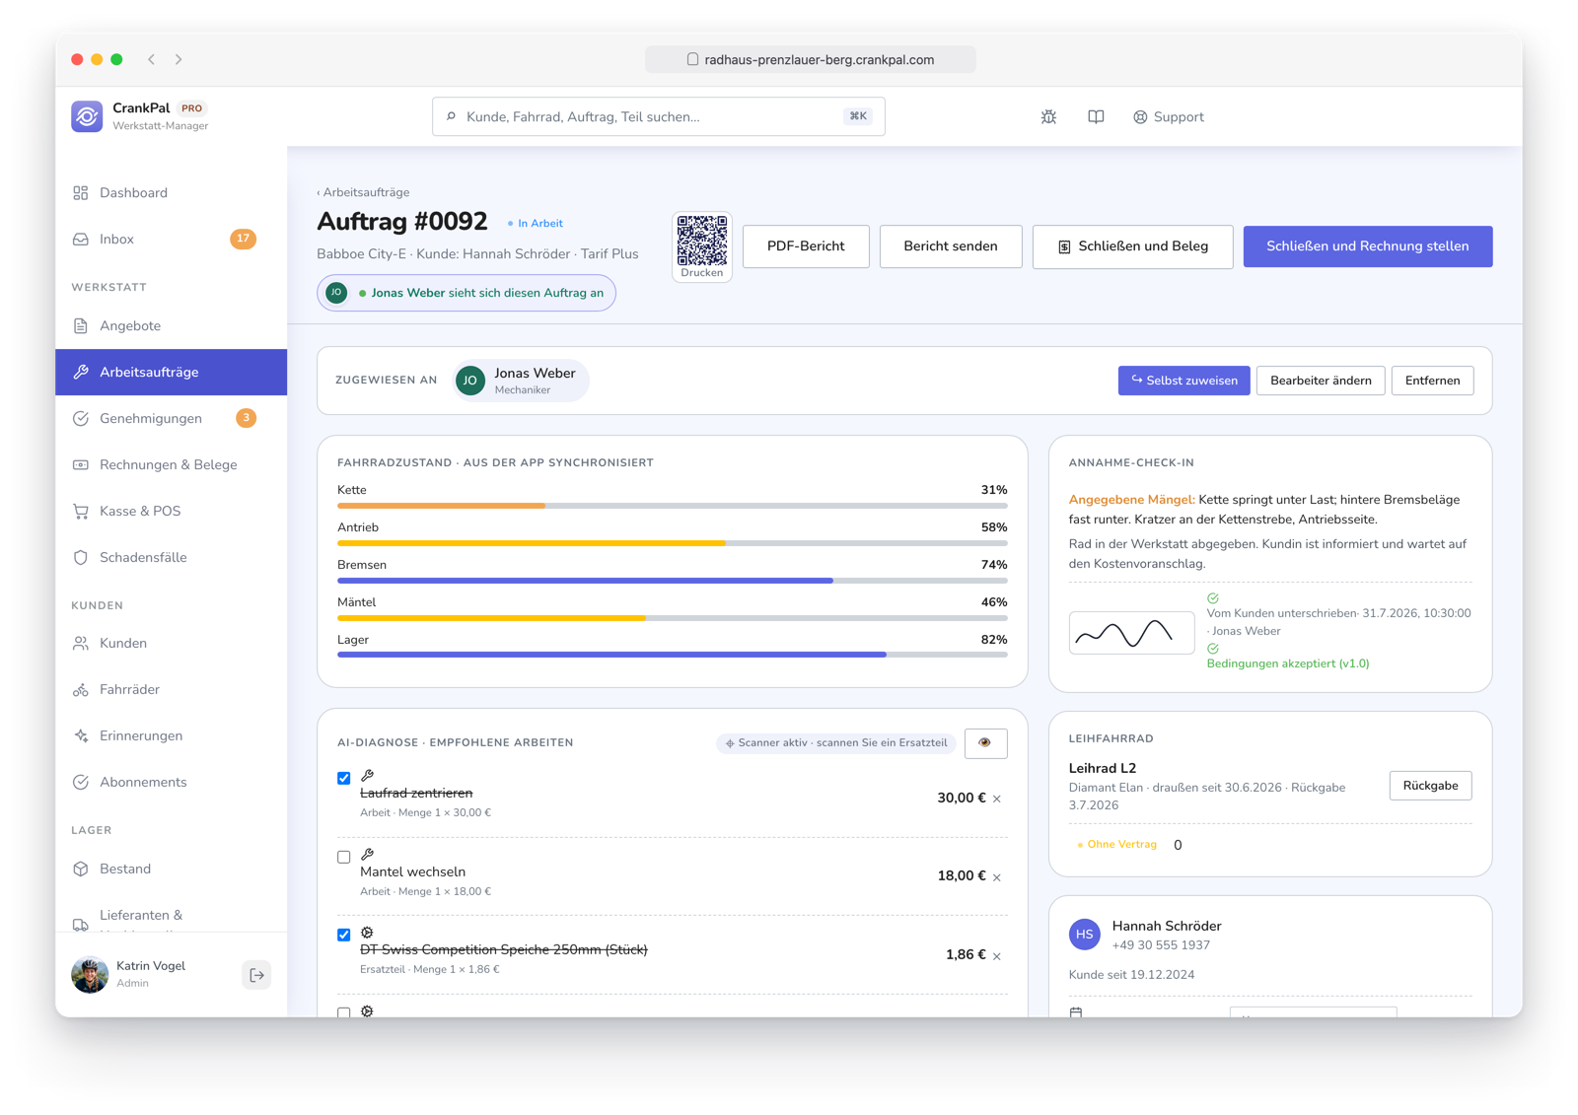Toggle the eye visibility button in AI-Diagnose
The width and height of the screenshot is (1578, 1115).
coord(985,742)
